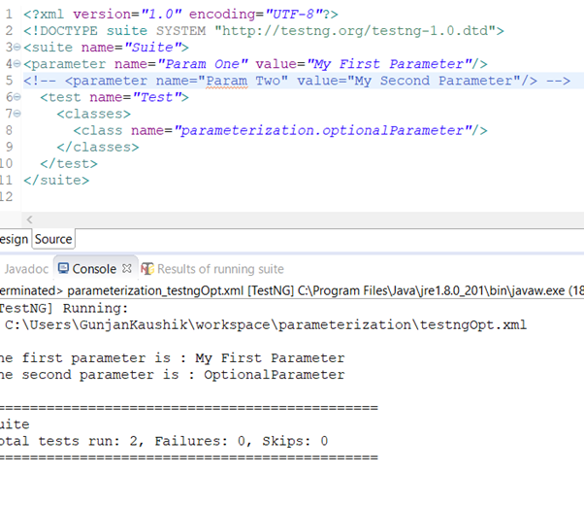Image resolution: width=584 pixels, height=505 pixels.
Task: Switch to the Design editor tab
Action: click(x=14, y=239)
